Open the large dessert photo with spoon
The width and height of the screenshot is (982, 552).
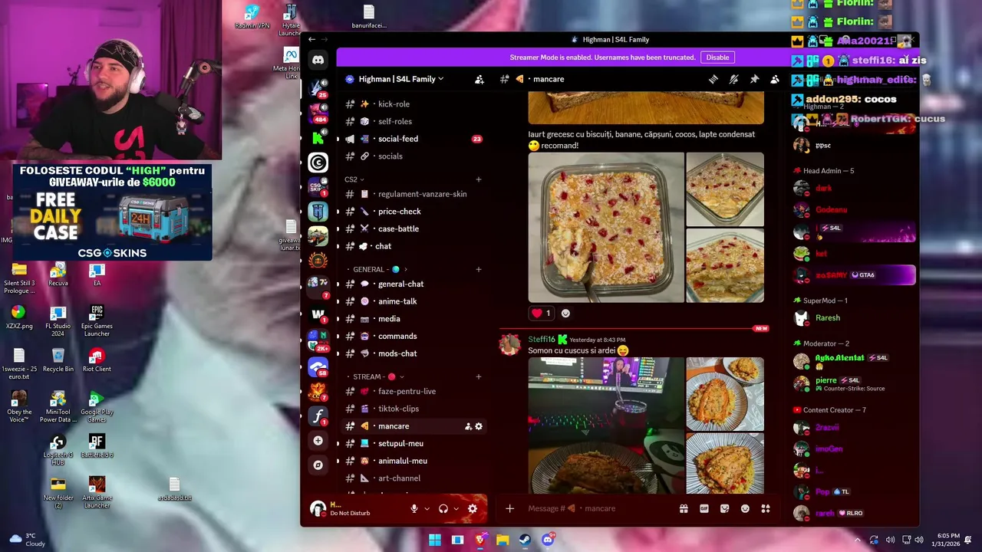[x=606, y=228]
